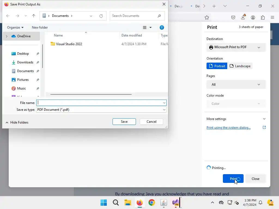Open recent locations chevron beside forward arrow
The image size is (279, 209).
(26, 16)
